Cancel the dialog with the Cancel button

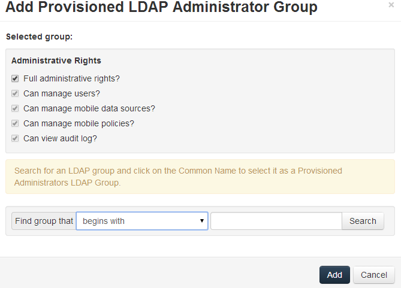point(374,275)
